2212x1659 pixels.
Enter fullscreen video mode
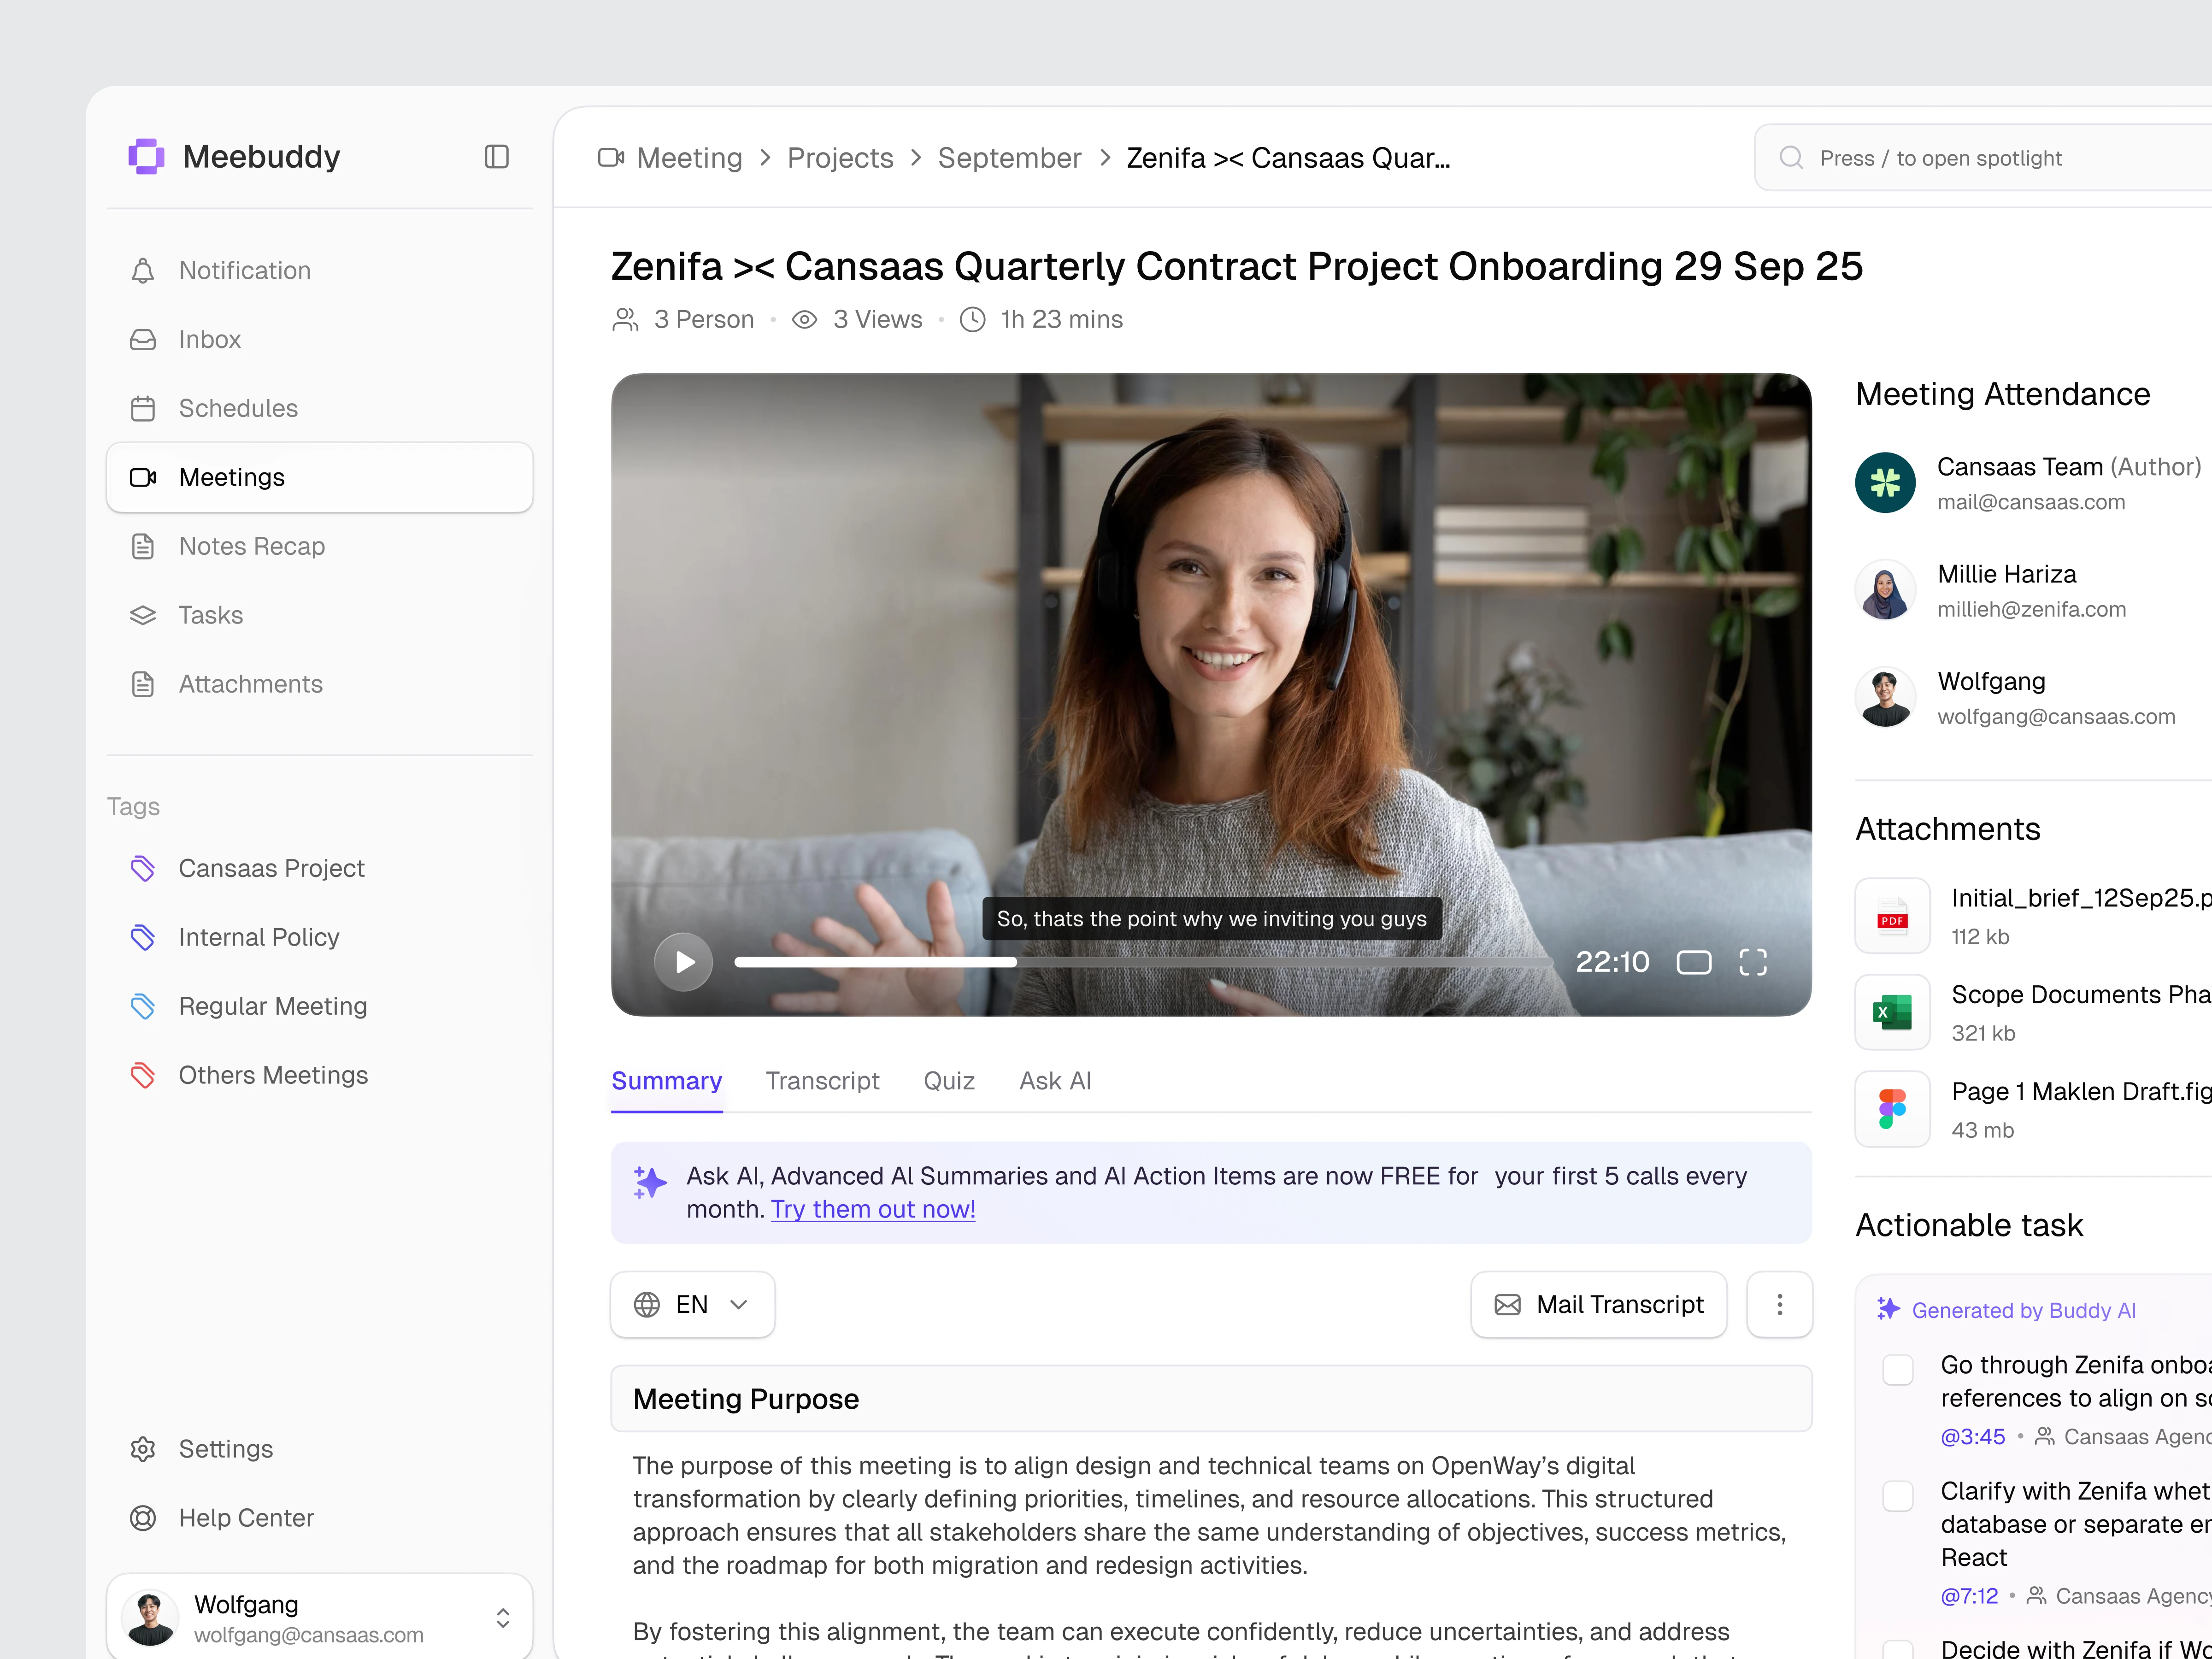coord(1753,962)
